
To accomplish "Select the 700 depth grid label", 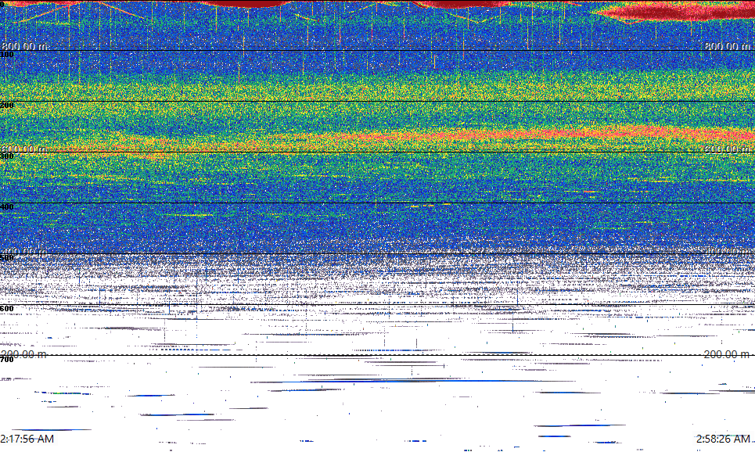I will coord(7,359).
